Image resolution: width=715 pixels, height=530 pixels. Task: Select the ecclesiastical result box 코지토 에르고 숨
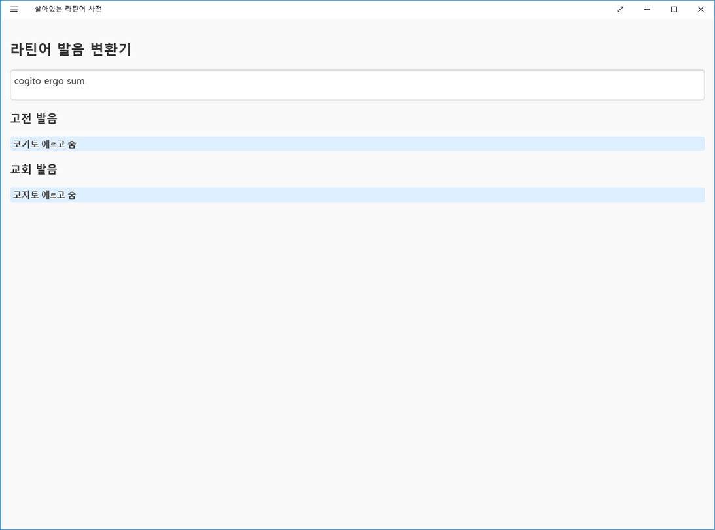[x=357, y=195]
